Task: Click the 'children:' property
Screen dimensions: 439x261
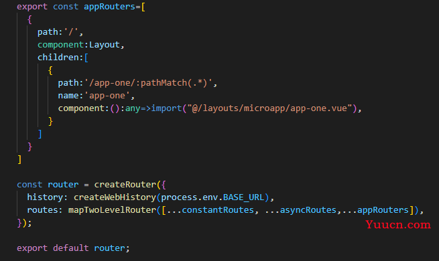Action: pos(60,58)
